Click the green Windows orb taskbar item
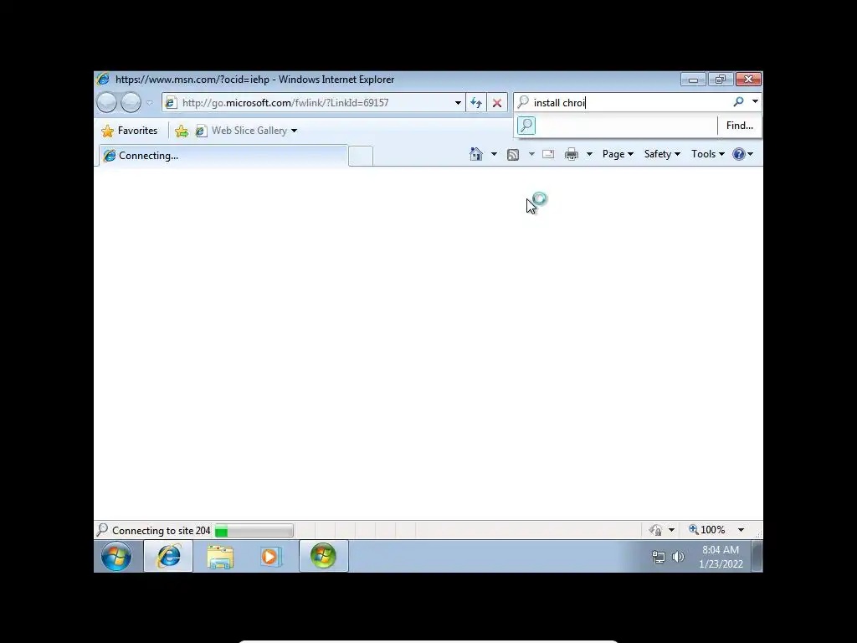857x643 pixels. point(324,556)
